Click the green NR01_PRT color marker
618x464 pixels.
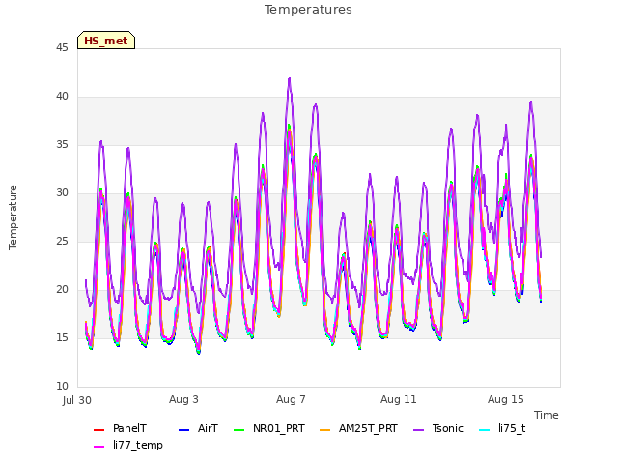point(239,429)
